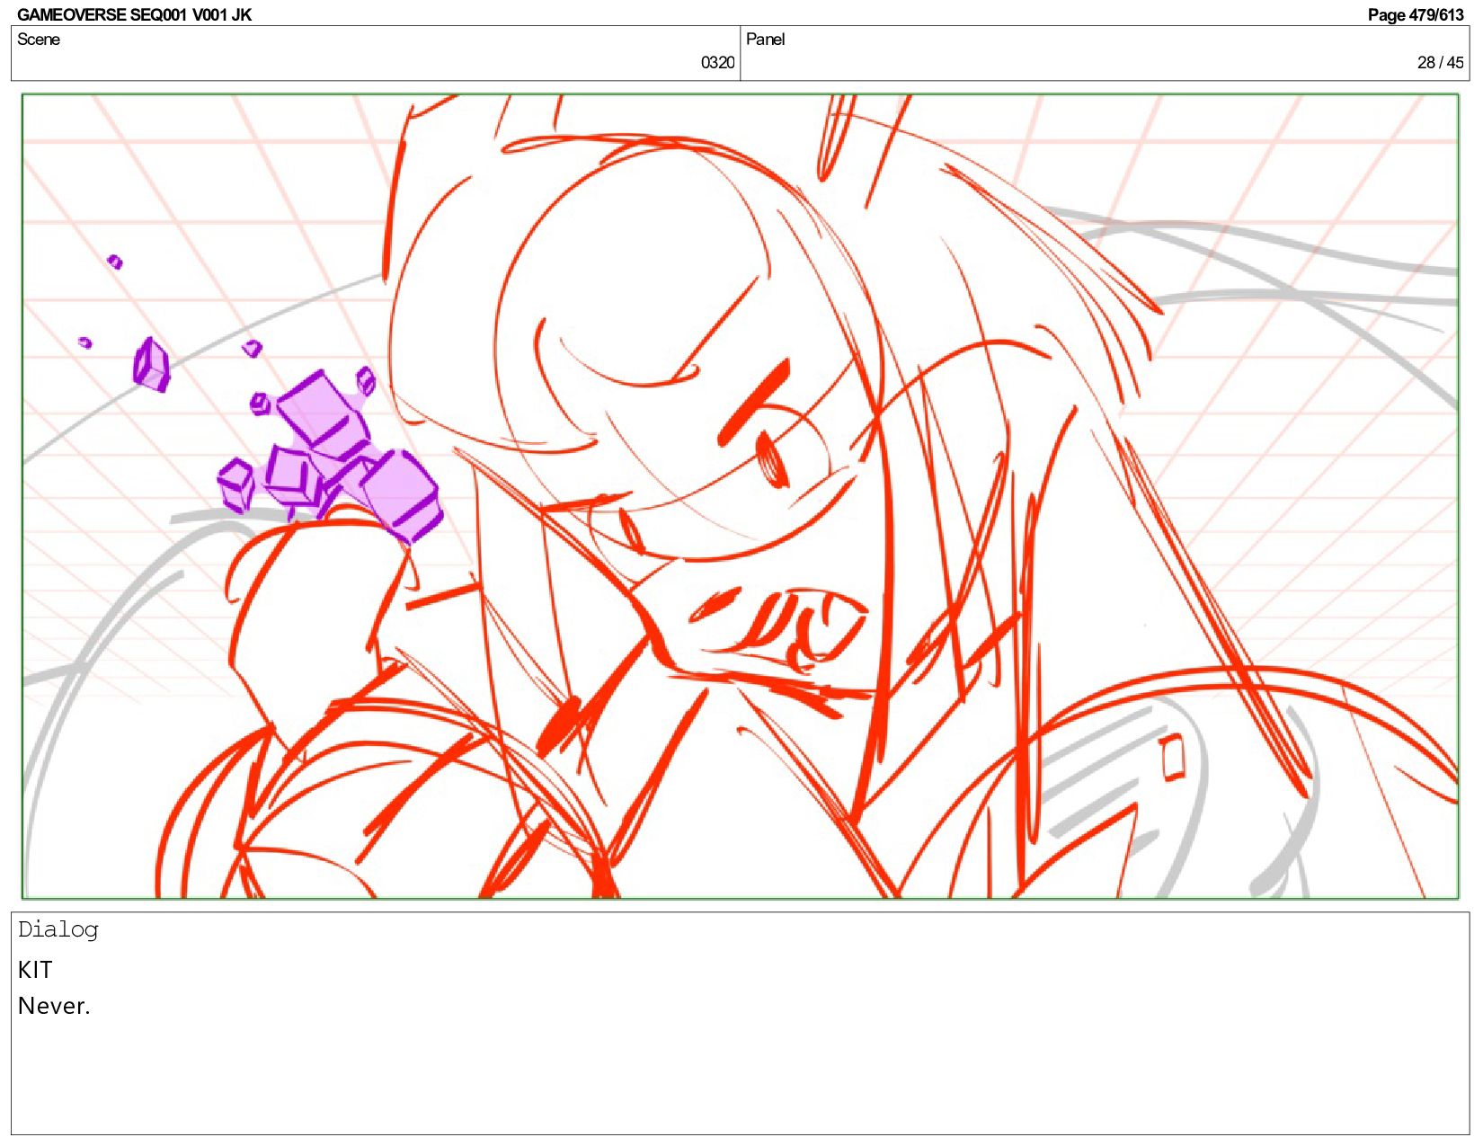Click the dialog line 'Never.'

click(54, 1006)
